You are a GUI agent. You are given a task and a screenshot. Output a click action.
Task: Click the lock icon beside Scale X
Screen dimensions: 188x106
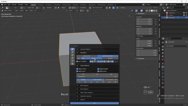tap(155, 41)
